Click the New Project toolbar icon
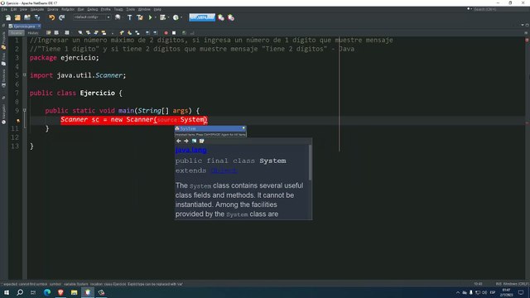 [x=17, y=17]
